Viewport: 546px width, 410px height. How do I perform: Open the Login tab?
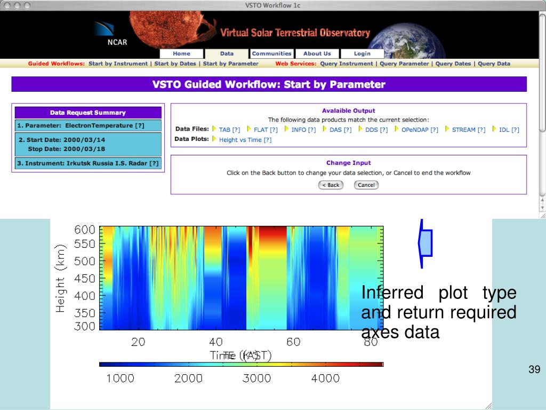point(362,53)
